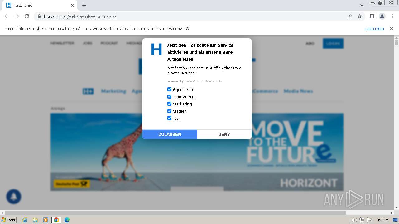The width and height of the screenshot is (399, 224).
Task: Click the vertical scrollbar thumb
Action: tap(397, 43)
